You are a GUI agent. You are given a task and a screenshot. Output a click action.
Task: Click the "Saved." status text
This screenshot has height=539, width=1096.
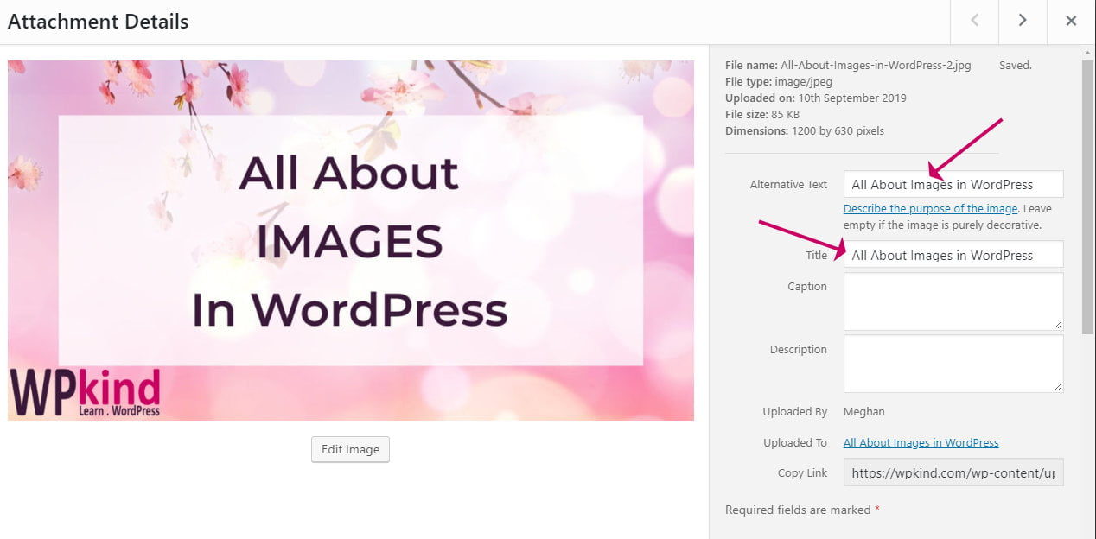coord(1015,65)
